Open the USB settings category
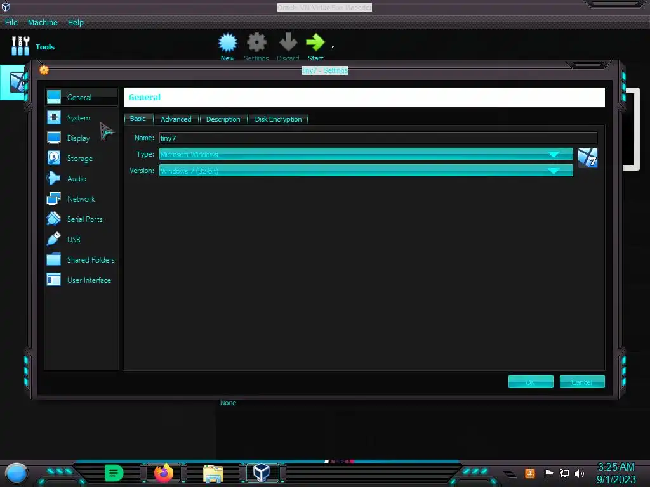 [81, 239]
